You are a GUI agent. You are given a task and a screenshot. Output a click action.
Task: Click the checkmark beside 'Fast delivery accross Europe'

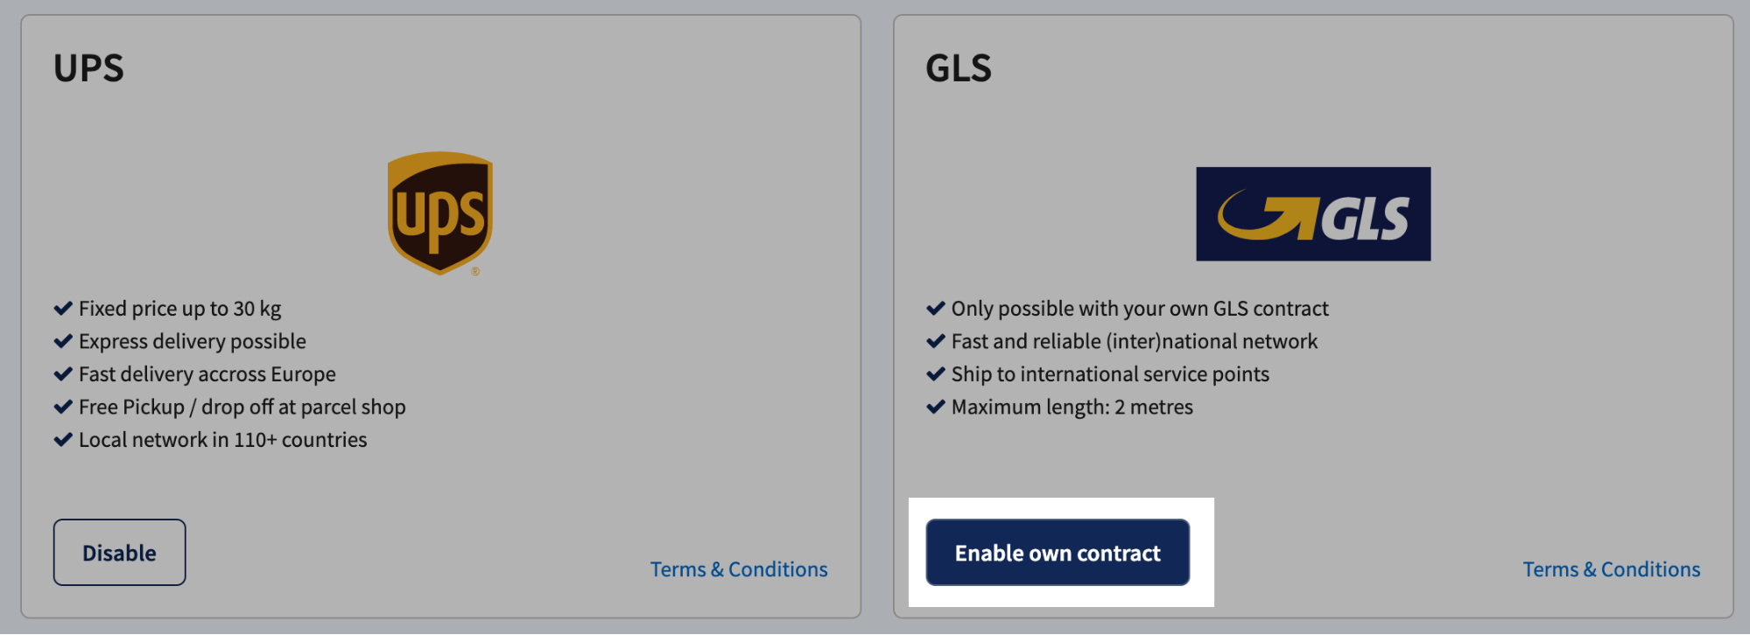coord(62,373)
